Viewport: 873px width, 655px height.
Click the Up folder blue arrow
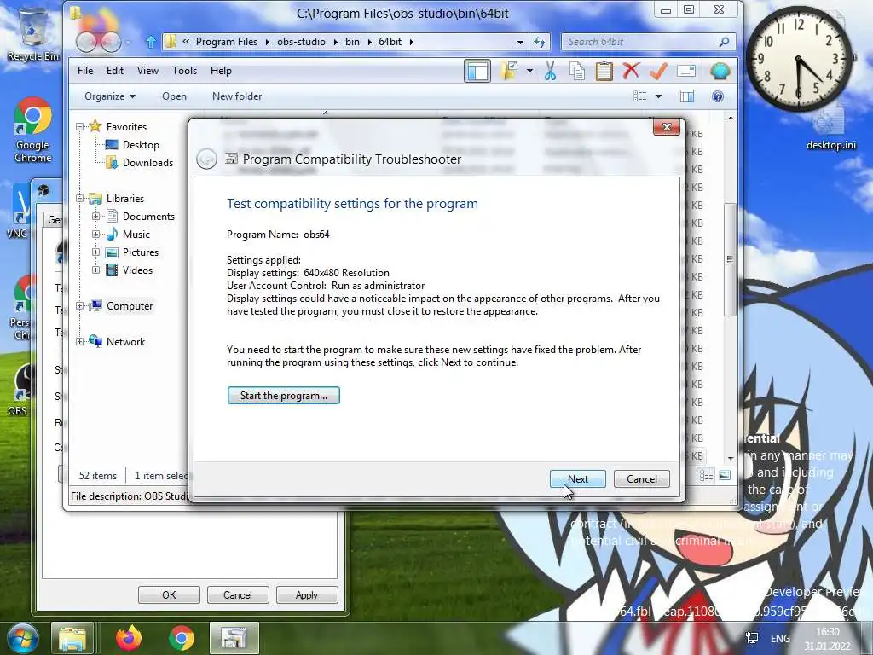pyautogui.click(x=151, y=42)
